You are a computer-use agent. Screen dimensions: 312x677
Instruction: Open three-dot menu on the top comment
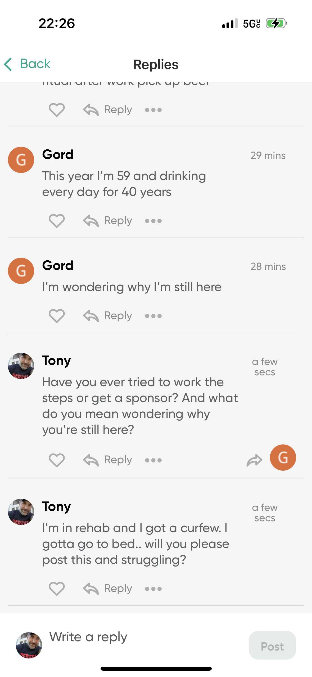pos(153,110)
